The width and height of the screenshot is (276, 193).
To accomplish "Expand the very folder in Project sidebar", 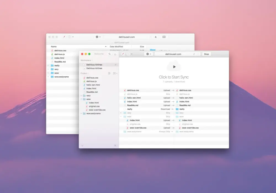I will coord(81,96).
